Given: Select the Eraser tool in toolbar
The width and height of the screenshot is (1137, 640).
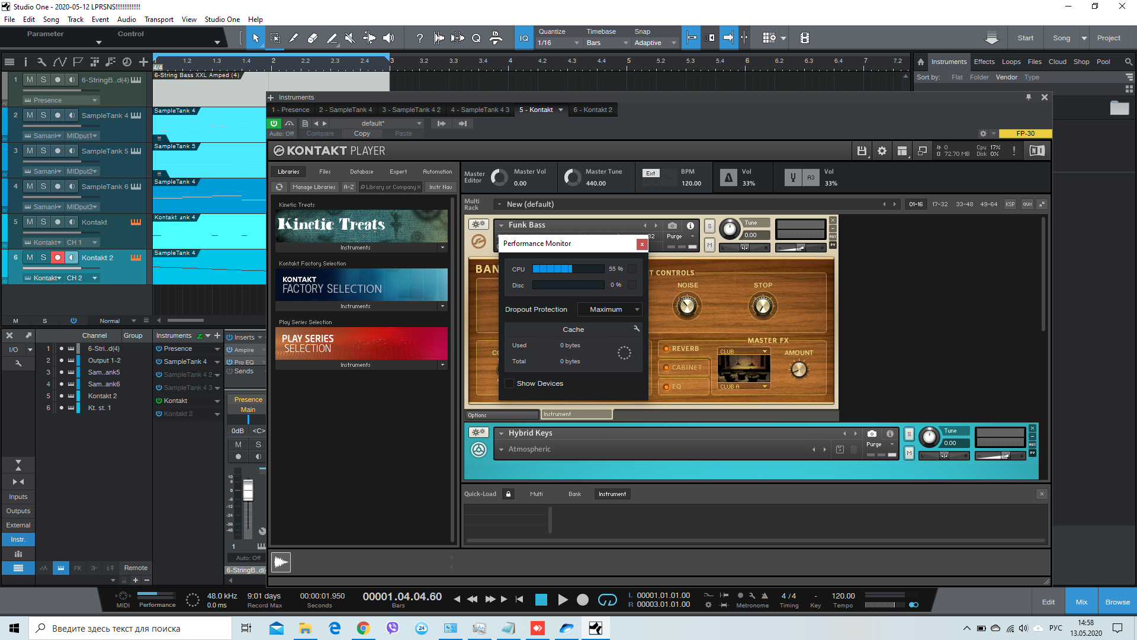Looking at the screenshot, I should [x=312, y=38].
